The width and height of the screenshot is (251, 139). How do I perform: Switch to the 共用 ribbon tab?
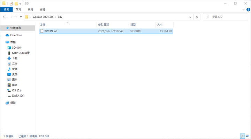[30, 9]
